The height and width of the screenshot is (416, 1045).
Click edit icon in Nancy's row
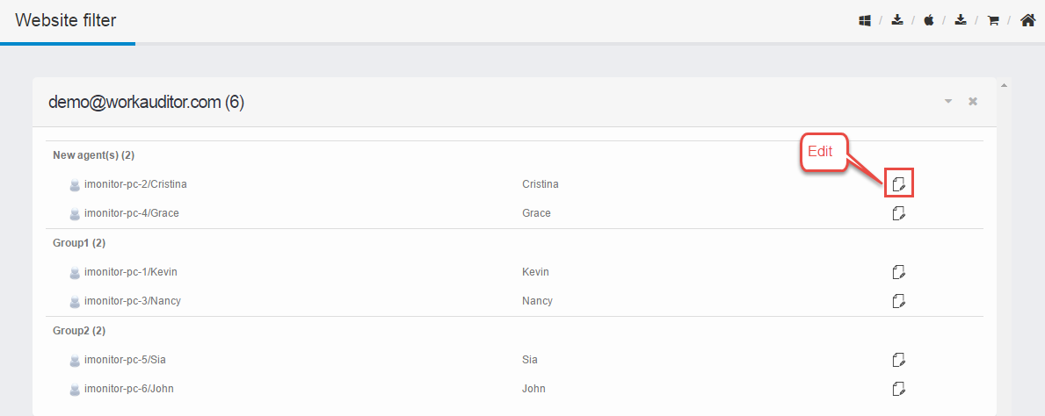(898, 301)
